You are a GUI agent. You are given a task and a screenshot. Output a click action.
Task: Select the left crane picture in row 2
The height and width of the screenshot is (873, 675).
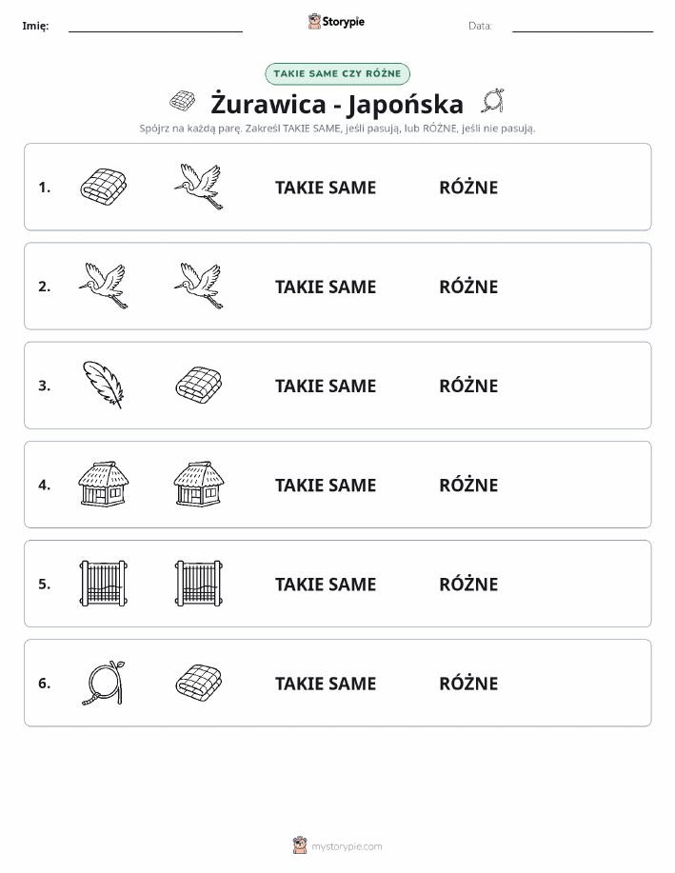point(104,286)
